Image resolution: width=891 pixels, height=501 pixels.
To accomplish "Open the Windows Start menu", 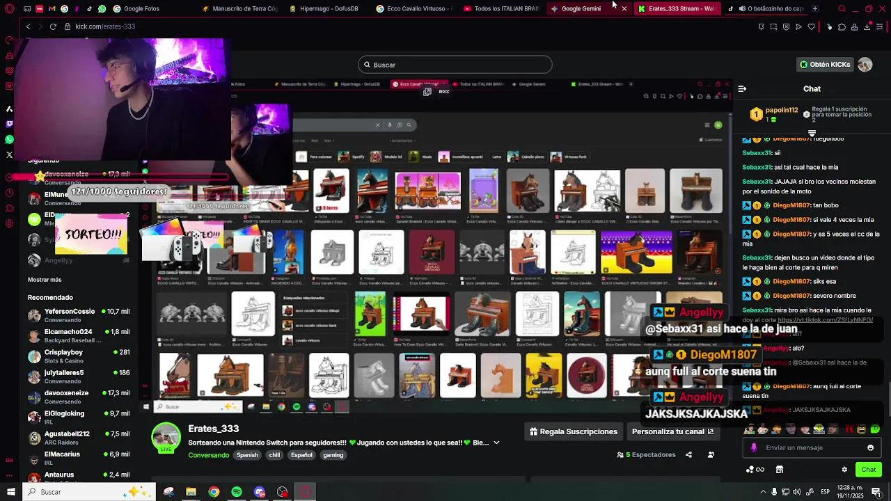I will pyautogui.click(x=10, y=492).
